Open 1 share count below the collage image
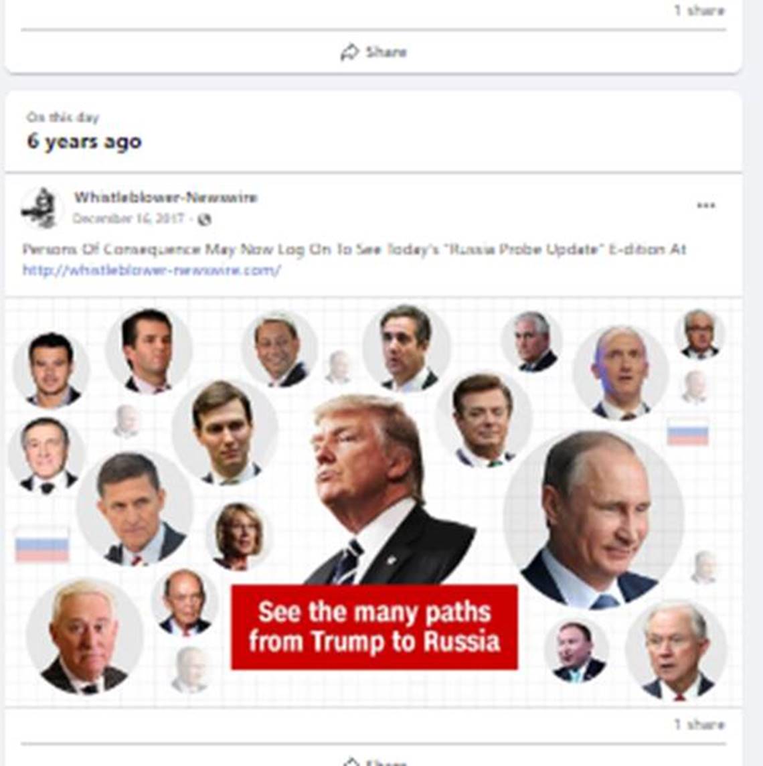Image resolution: width=763 pixels, height=766 pixels. click(699, 724)
